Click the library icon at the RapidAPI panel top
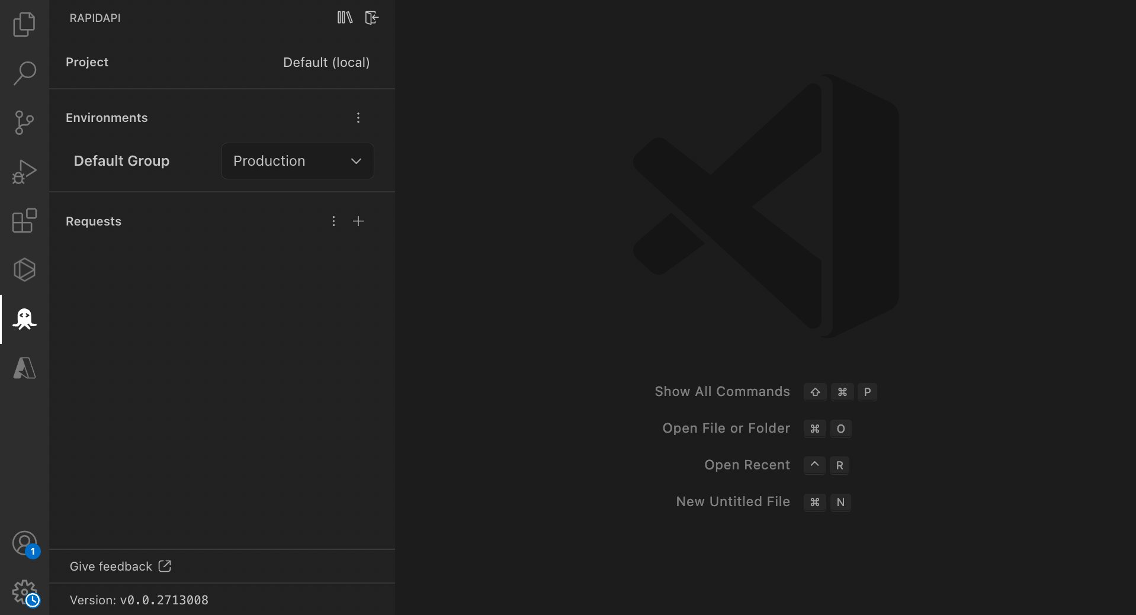This screenshot has height=615, width=1136. [344, 17]
